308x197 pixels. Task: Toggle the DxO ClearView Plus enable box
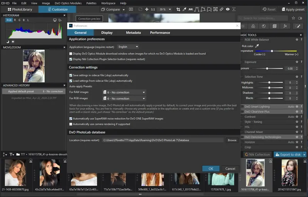pos(243,112)
